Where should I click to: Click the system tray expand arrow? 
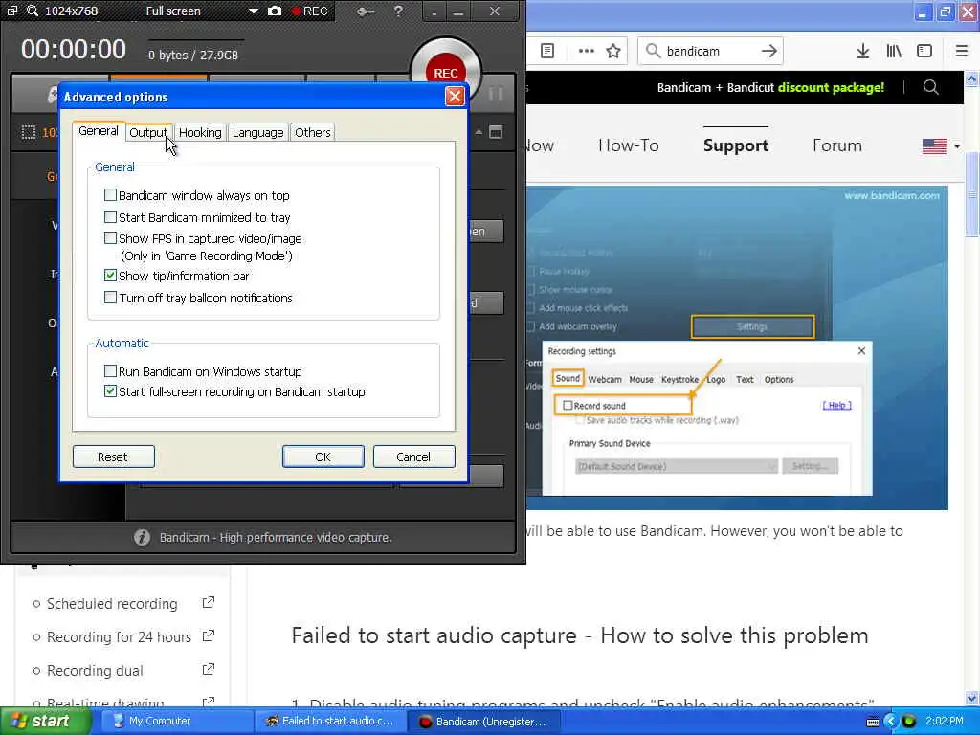click(891, 722)
